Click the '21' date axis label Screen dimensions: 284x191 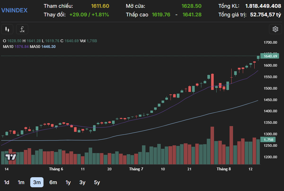tap(189, 169)
